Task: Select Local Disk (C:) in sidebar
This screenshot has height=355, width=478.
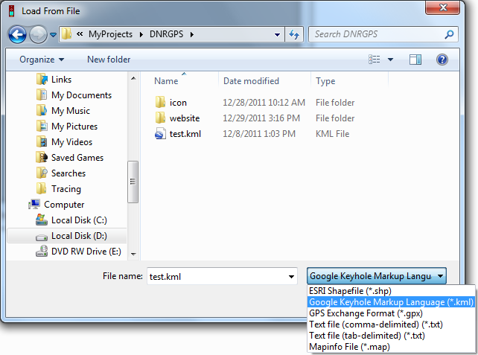Action: point(79,220)
